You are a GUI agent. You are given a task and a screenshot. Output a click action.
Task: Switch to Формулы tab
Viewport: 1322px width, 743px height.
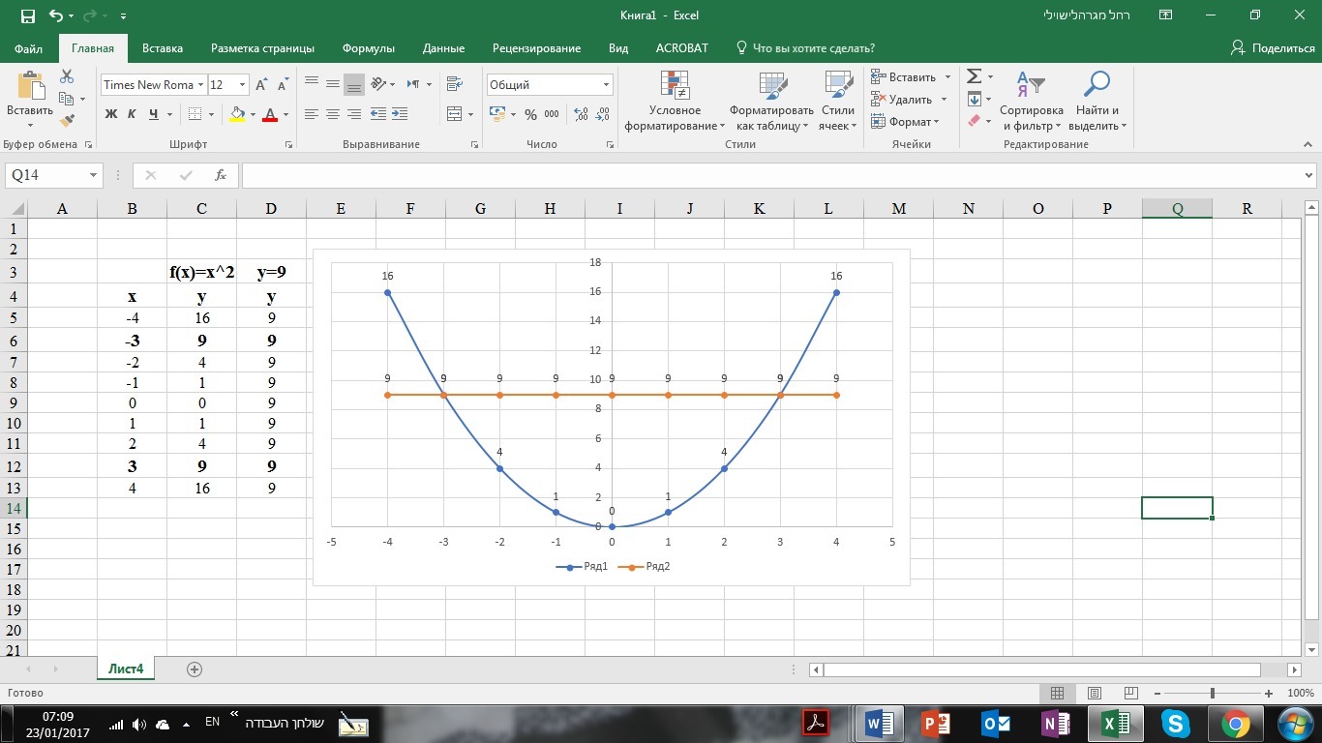point(369,48)
